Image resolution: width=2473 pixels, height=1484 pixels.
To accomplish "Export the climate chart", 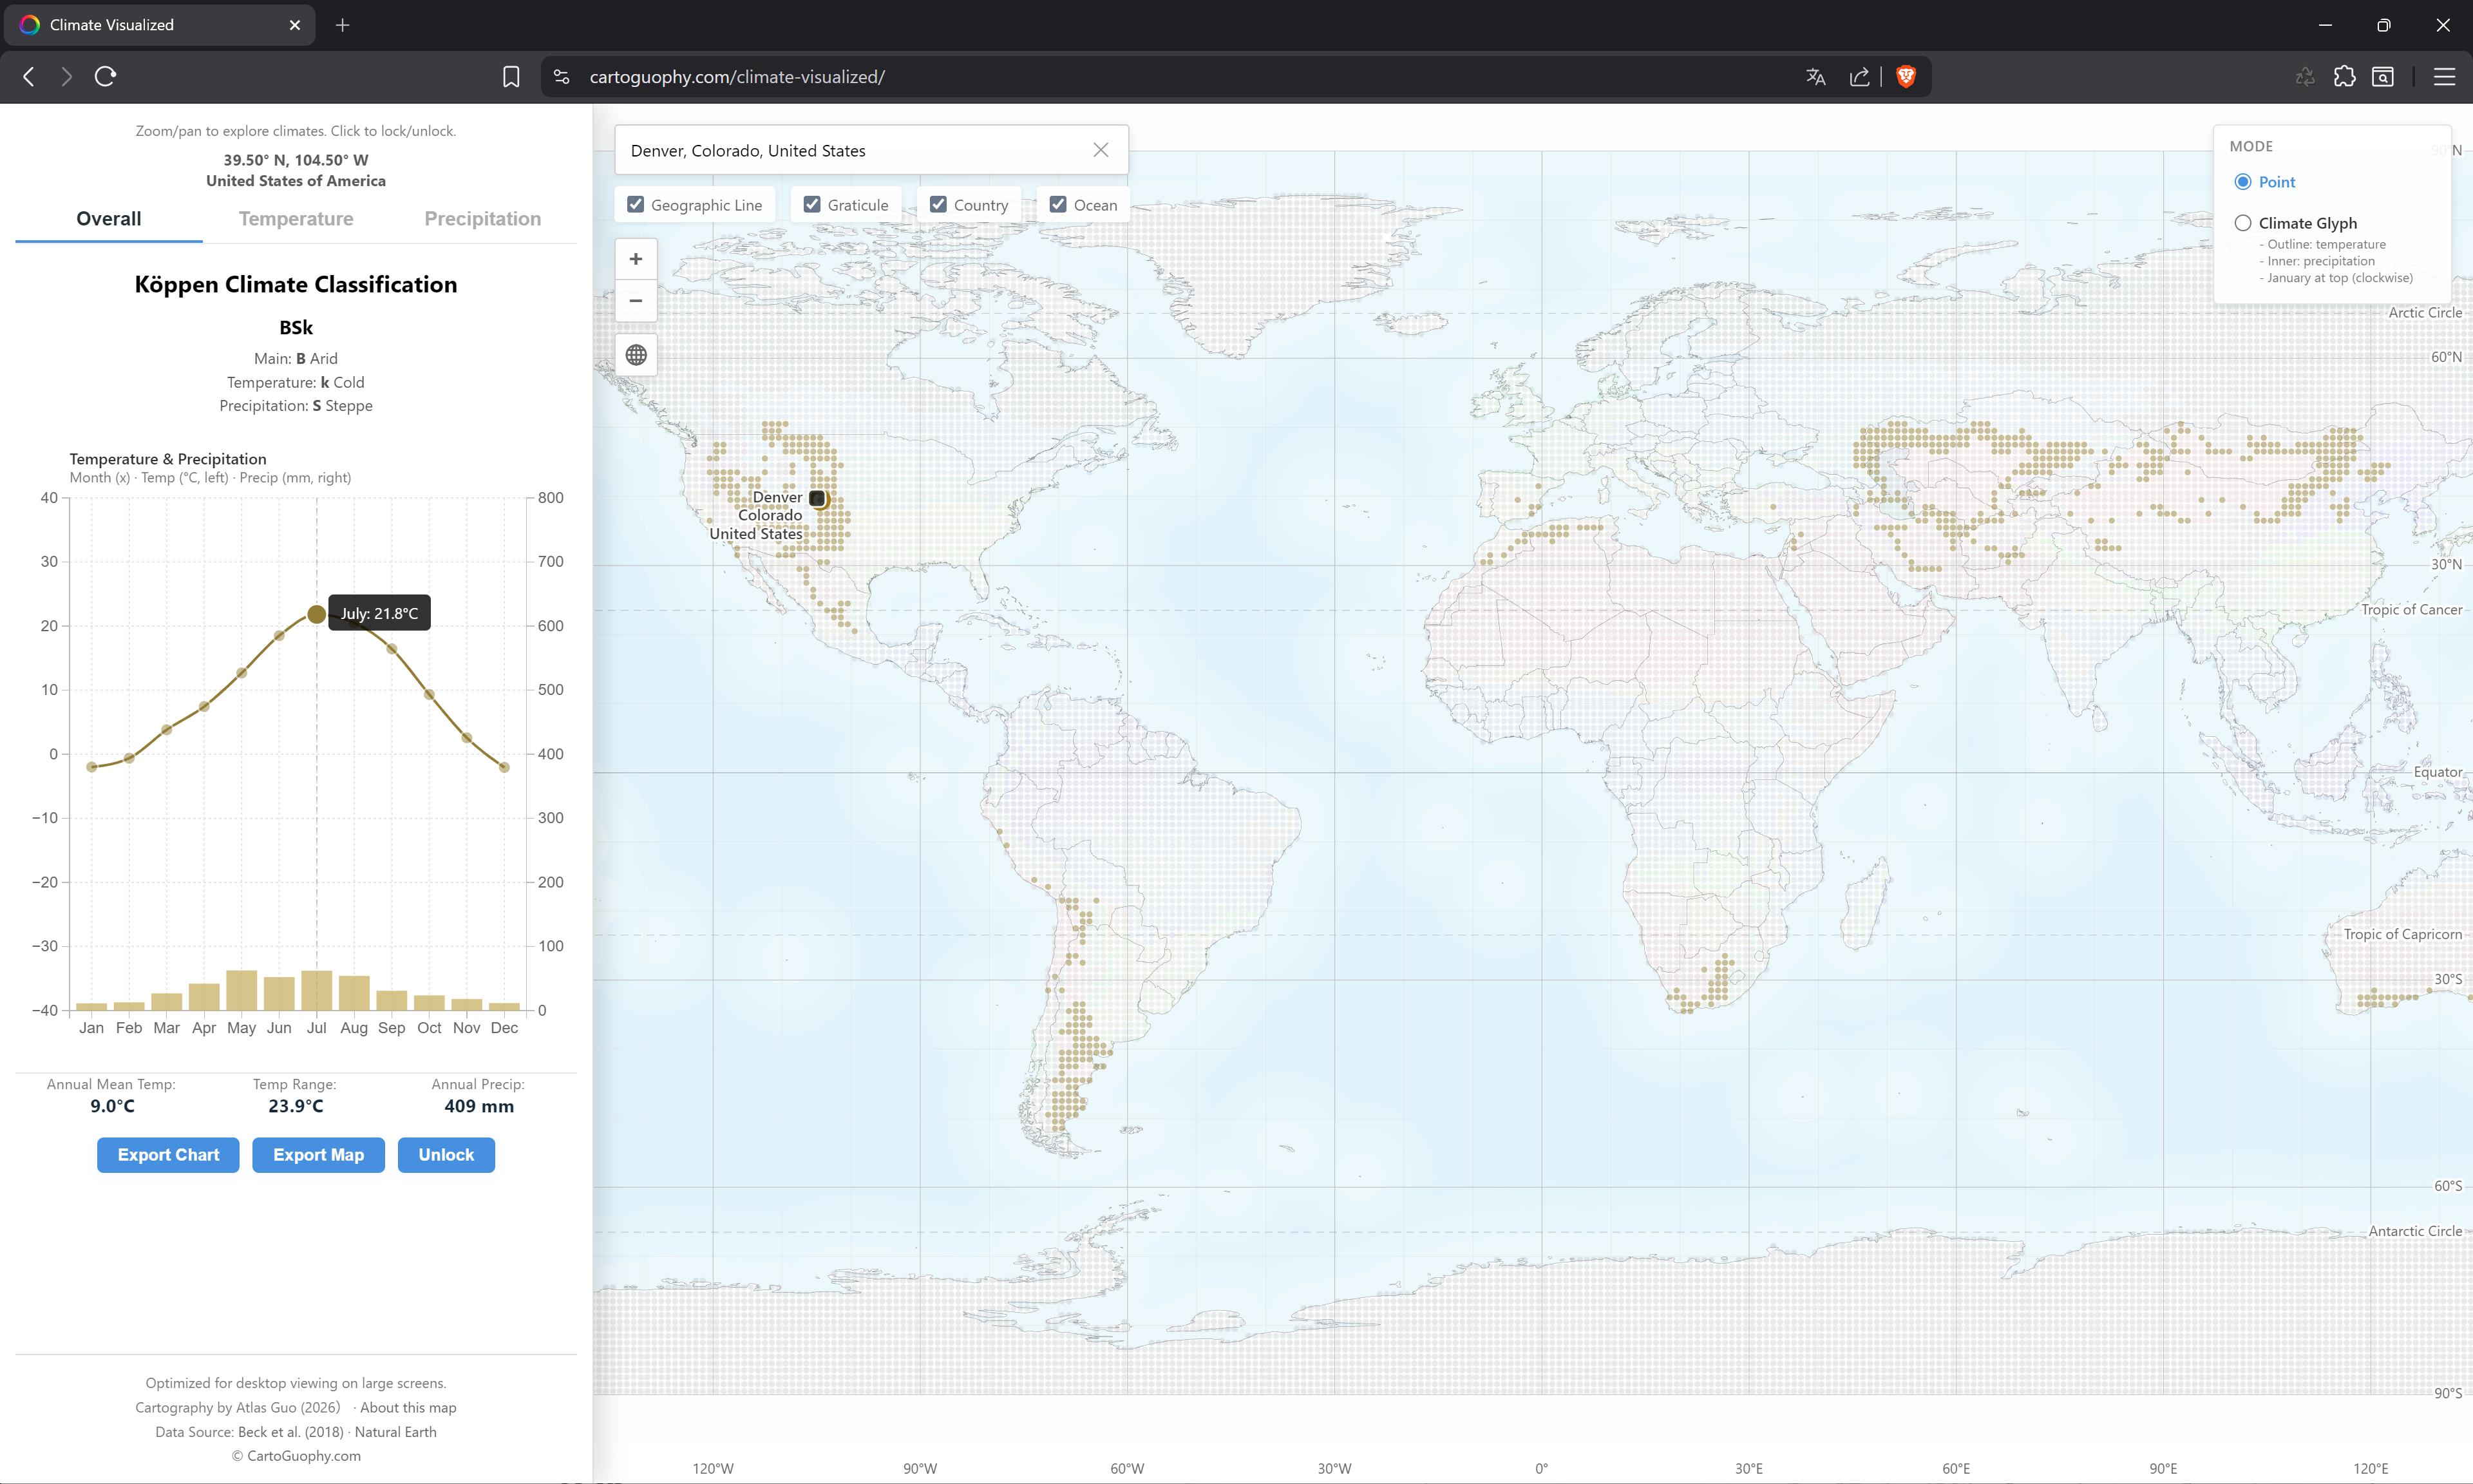I will tap(168, 1155).
